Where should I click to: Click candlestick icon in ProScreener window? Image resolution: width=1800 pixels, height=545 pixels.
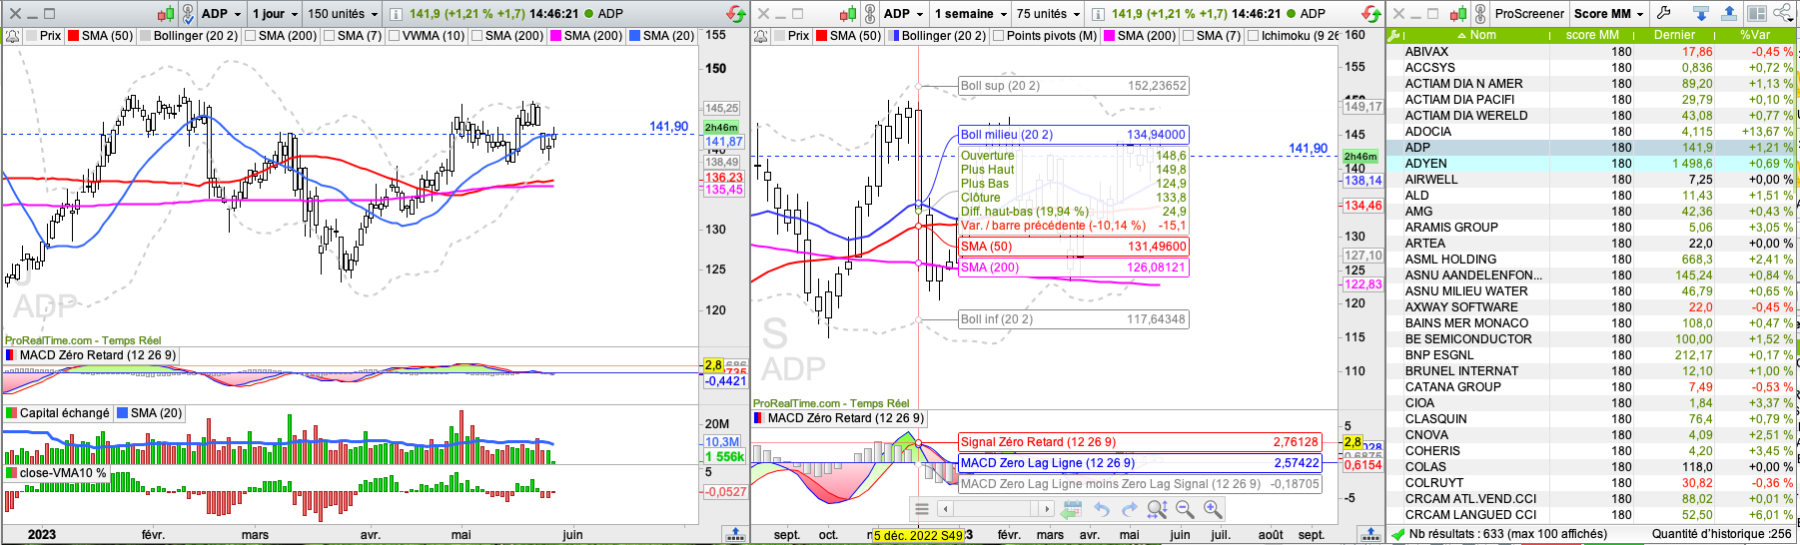pyautogui.click(x=1459, y=14)
